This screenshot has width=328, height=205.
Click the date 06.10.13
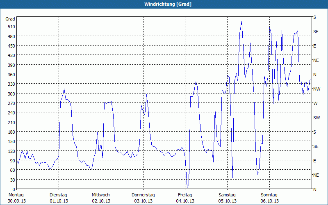tap(270, 201)
